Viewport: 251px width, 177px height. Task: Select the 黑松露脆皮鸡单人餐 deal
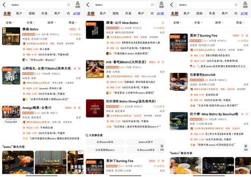pos(133,43)
